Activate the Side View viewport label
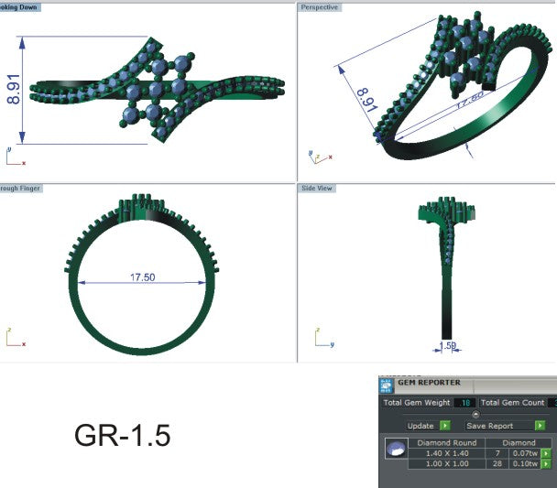Viewport: 557px width, 488px height. [316, 188]
